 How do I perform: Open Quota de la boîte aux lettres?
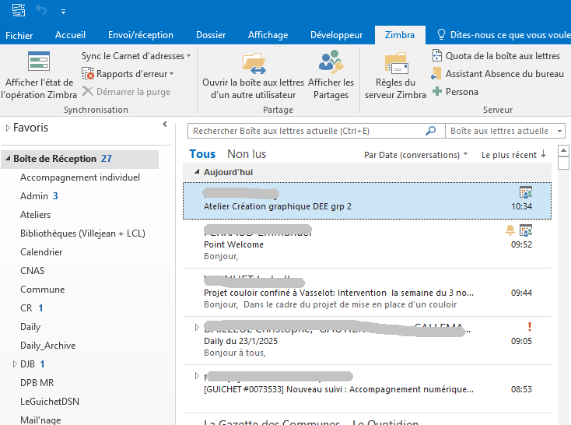pyautogui.click(x=496, y=56)
